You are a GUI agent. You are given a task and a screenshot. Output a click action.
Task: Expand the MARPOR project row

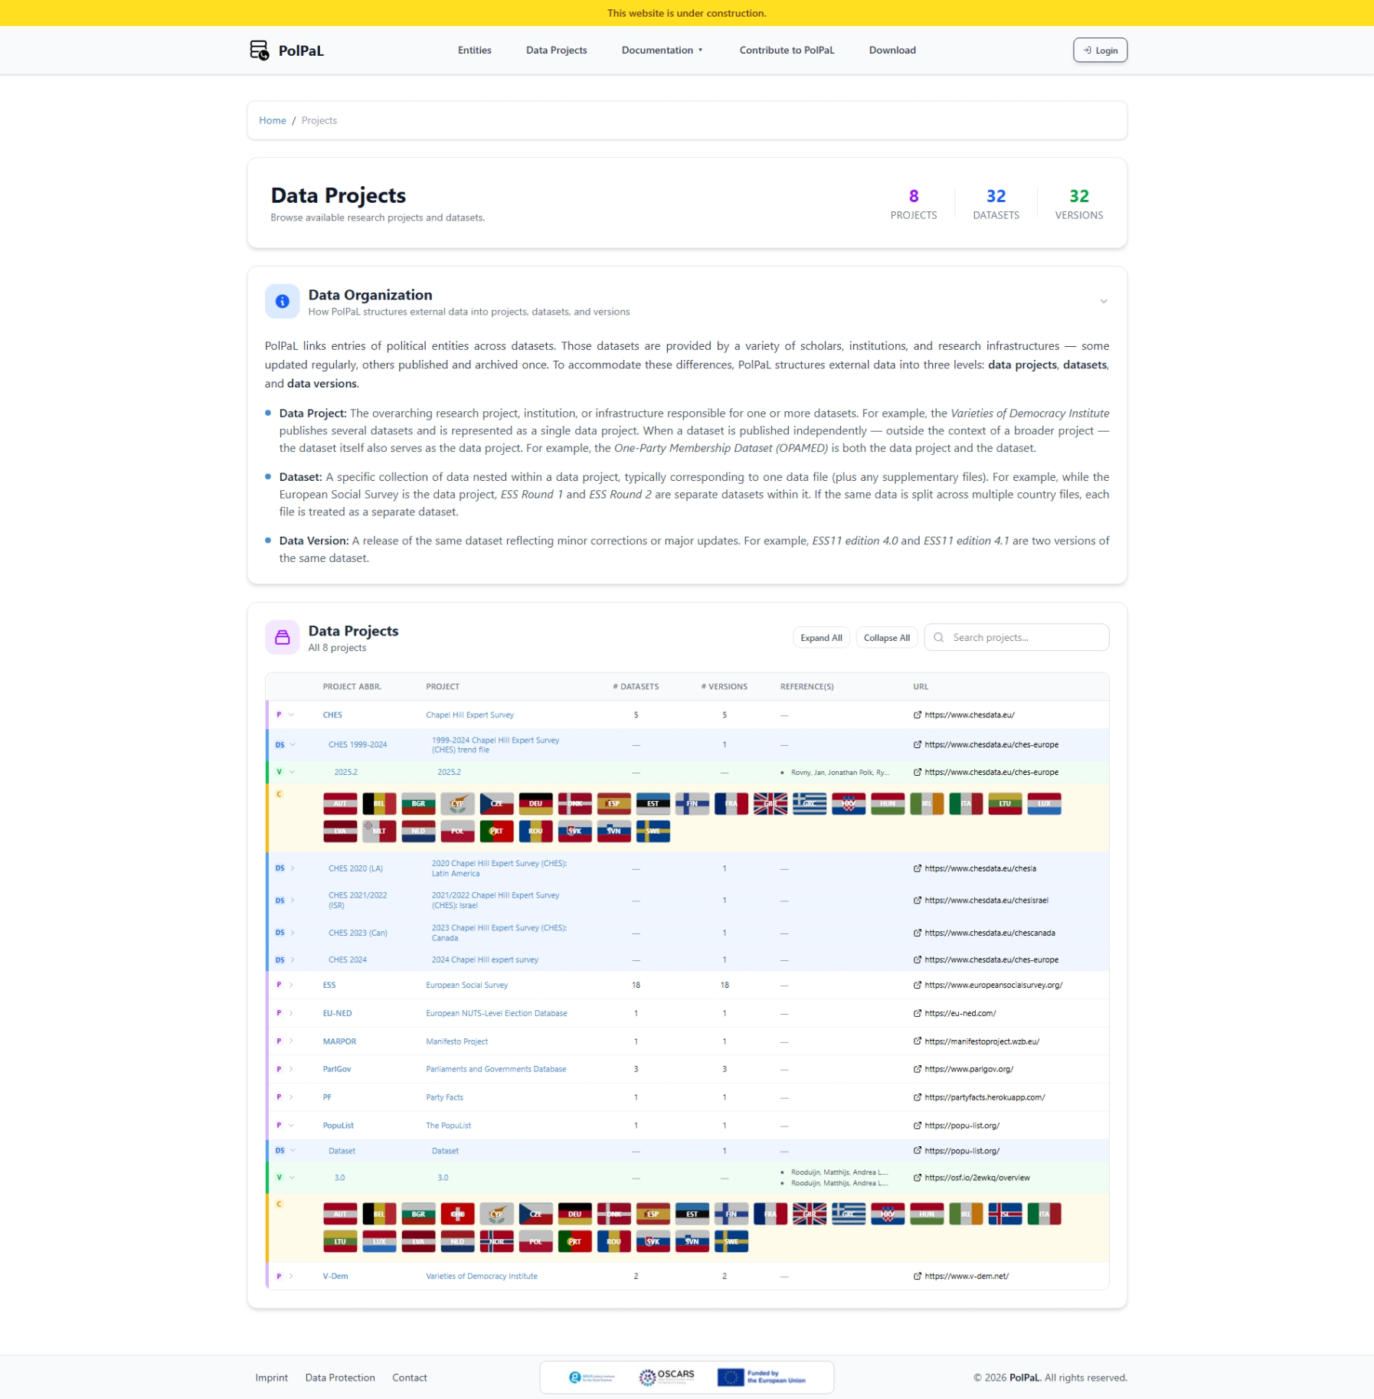coord(291,1041)
